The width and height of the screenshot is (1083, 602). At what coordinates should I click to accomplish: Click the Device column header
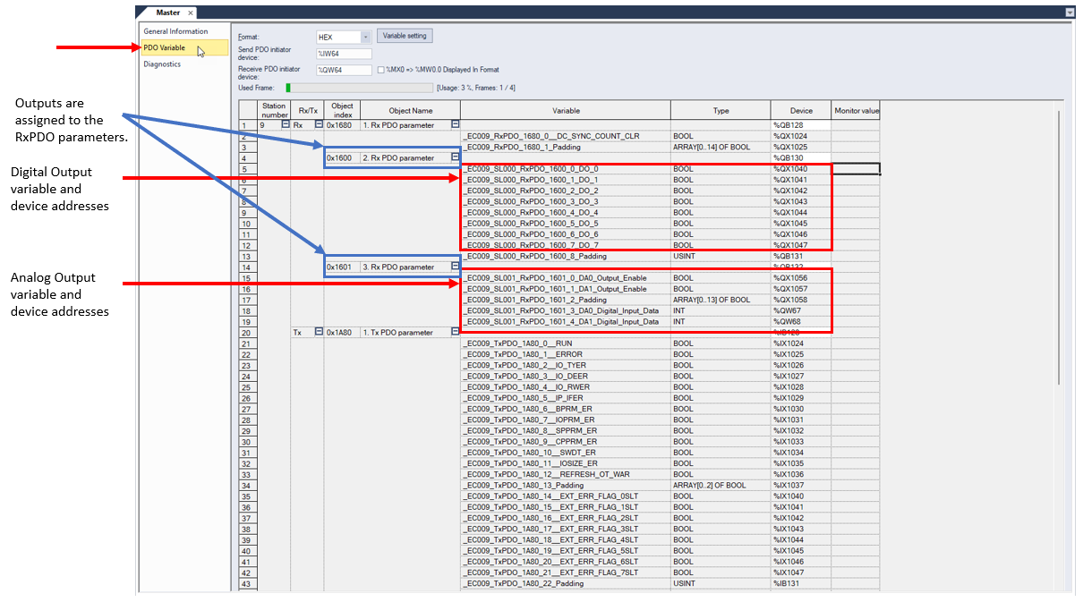801,110
